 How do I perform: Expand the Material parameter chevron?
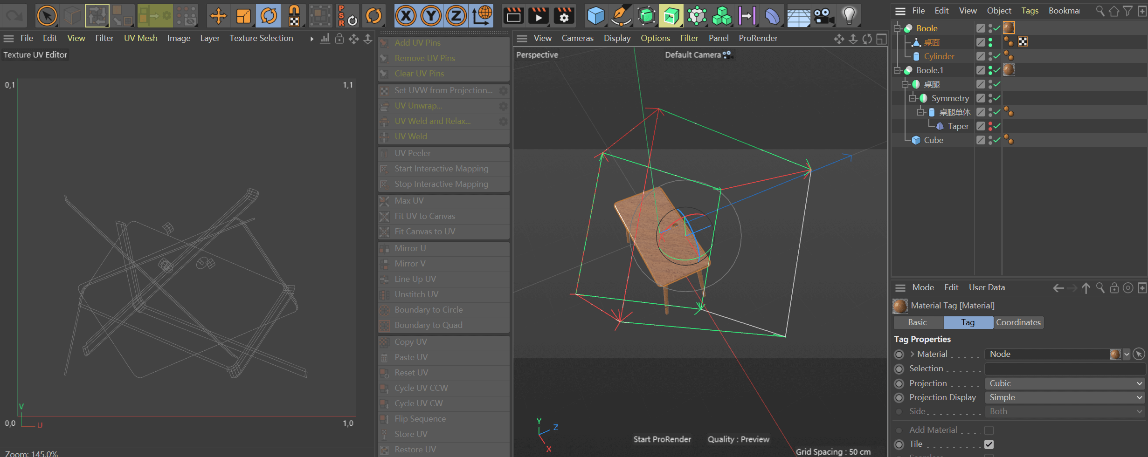coord(912,354)
